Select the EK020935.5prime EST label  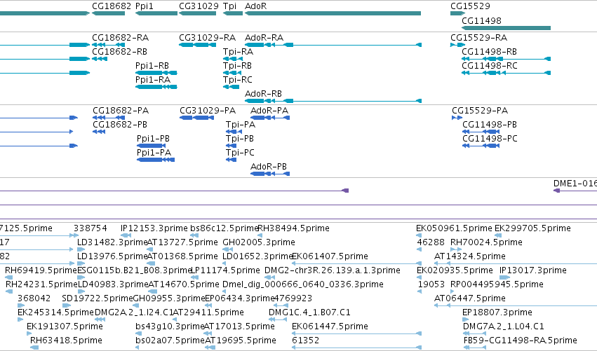[455, 270]
